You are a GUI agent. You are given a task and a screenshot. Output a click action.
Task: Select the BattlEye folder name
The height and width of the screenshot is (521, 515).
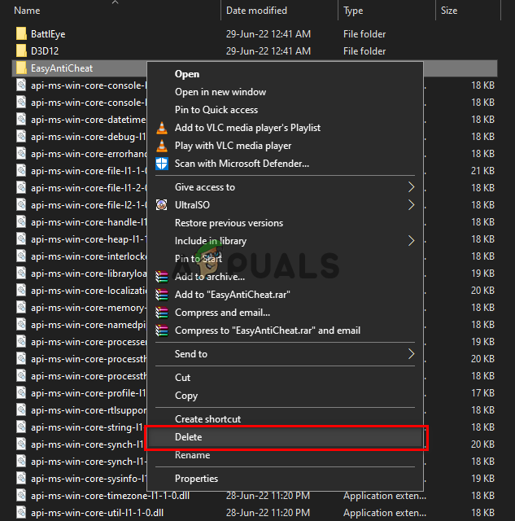(x=48, y=34)
